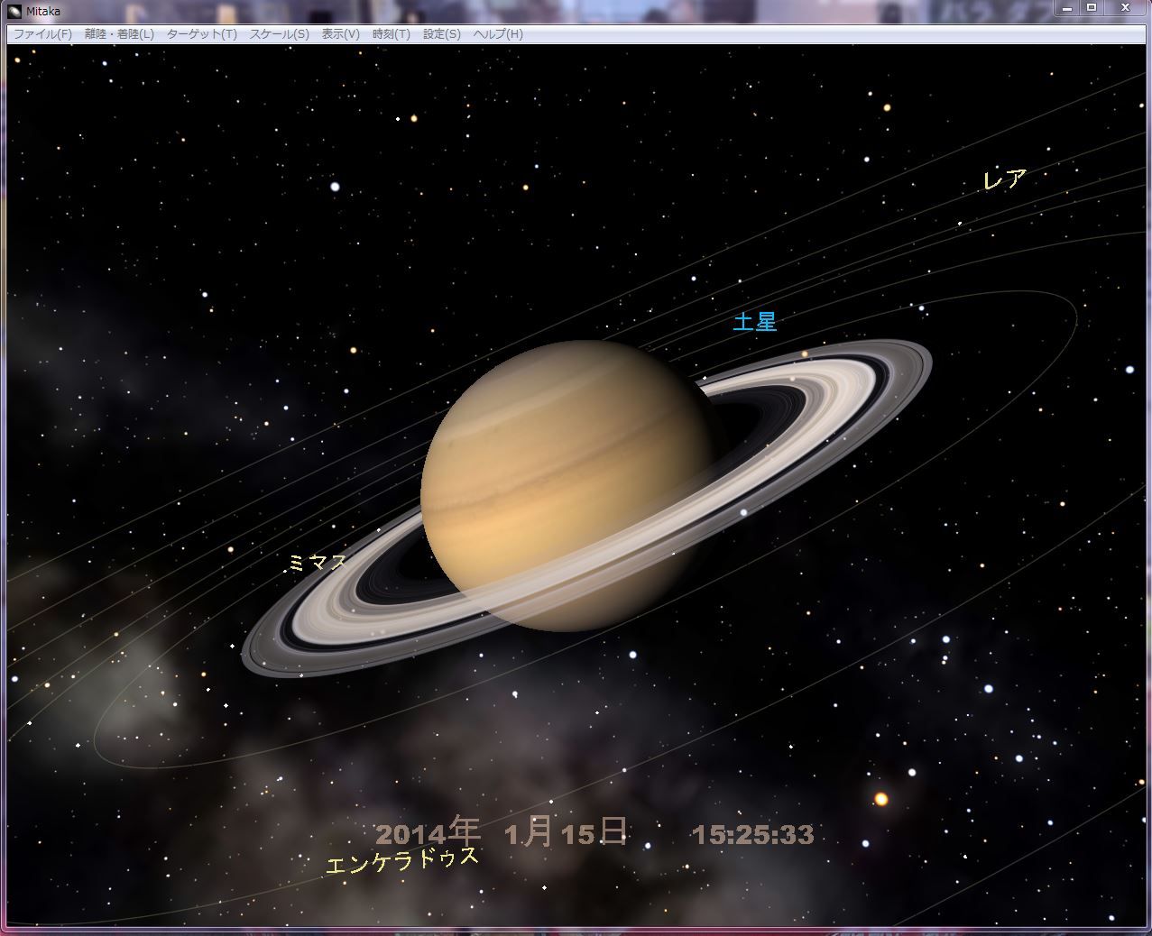Minimize the Mitaka window
Screen dimensions: 1152x936
click(x=1068, y=7)
